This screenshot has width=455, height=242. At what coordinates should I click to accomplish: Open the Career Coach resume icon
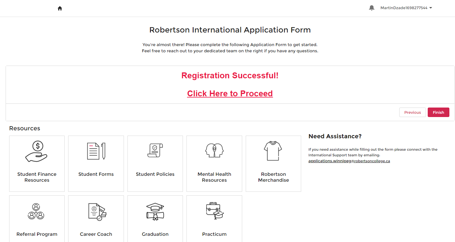tap(97, 212)
